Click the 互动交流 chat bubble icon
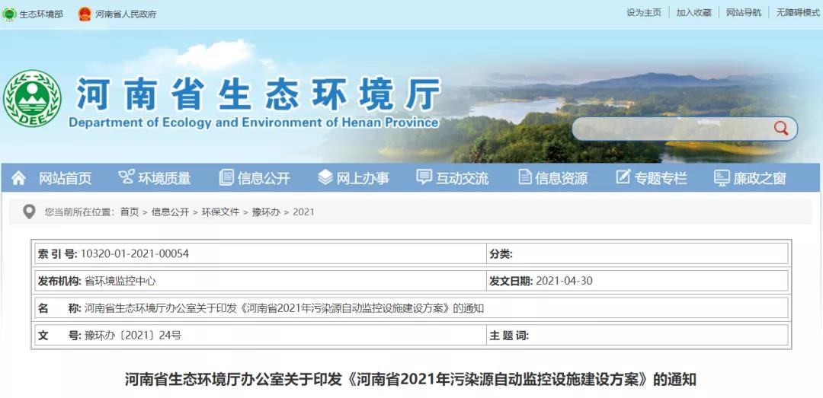Screen dimensions: 823x398 [x=424, y=178]
